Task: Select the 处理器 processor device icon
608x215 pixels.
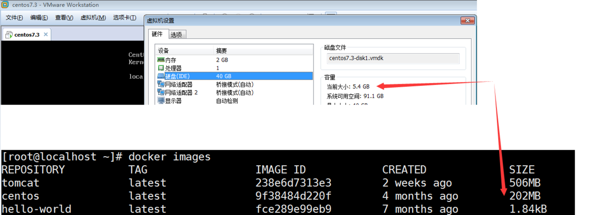Action: click(x=161, y=68)
